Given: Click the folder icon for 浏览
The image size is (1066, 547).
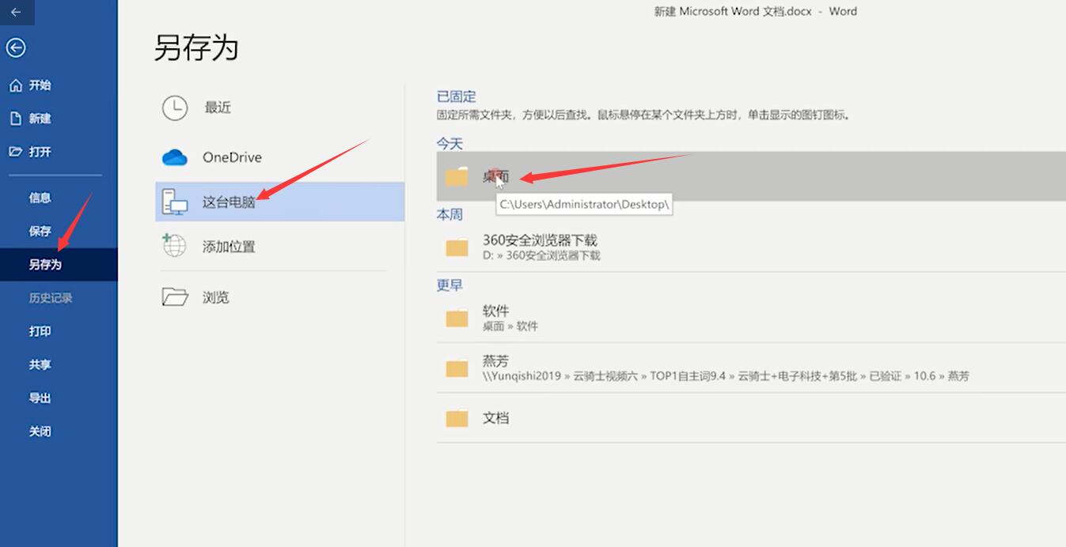Looking at the screenshot, I should [x=175, y=297].
